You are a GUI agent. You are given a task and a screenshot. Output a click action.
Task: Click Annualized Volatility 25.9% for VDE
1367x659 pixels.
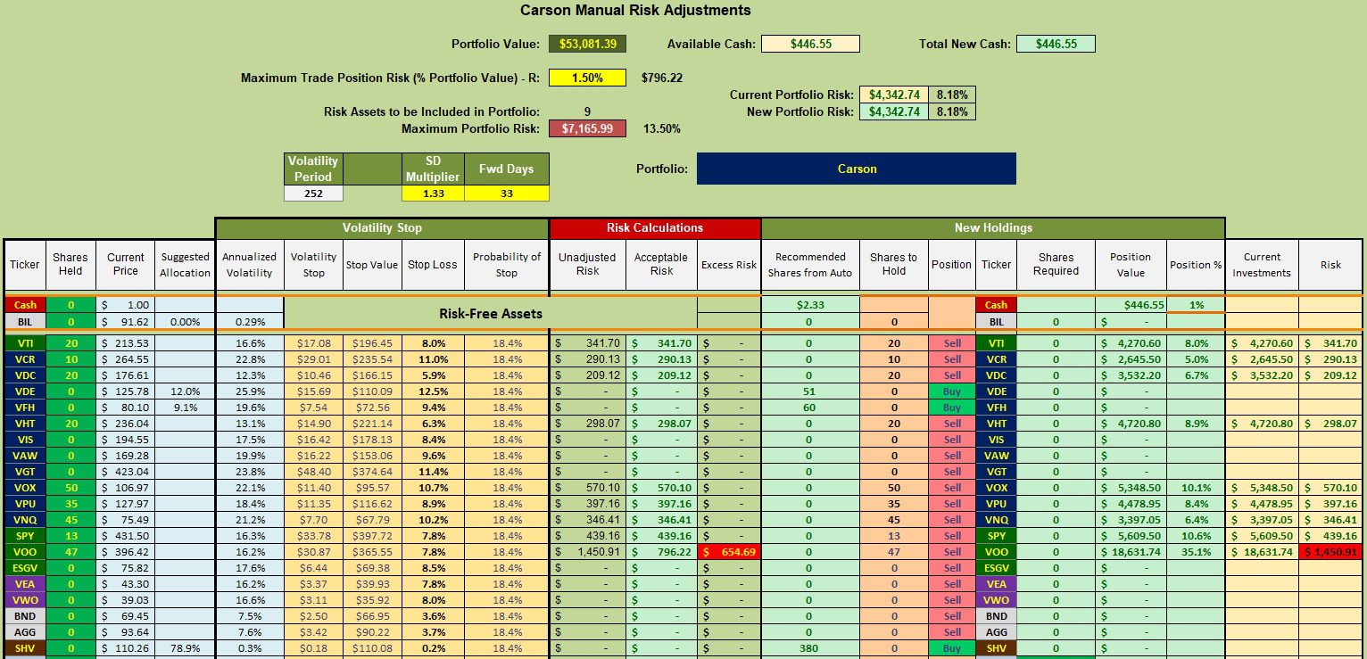pos(249,391)
